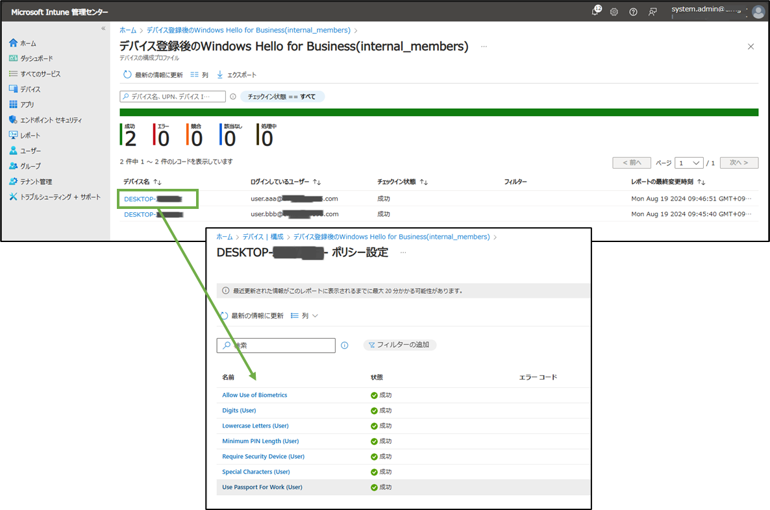Open first DESKTOP device link for user.aaa
This screenshot has width=770, height=510.
click(x=153, y=199)
